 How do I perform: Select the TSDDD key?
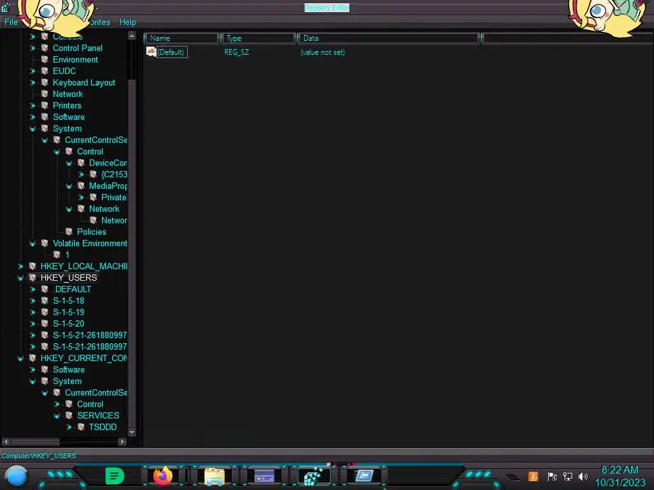click(103, 427)
